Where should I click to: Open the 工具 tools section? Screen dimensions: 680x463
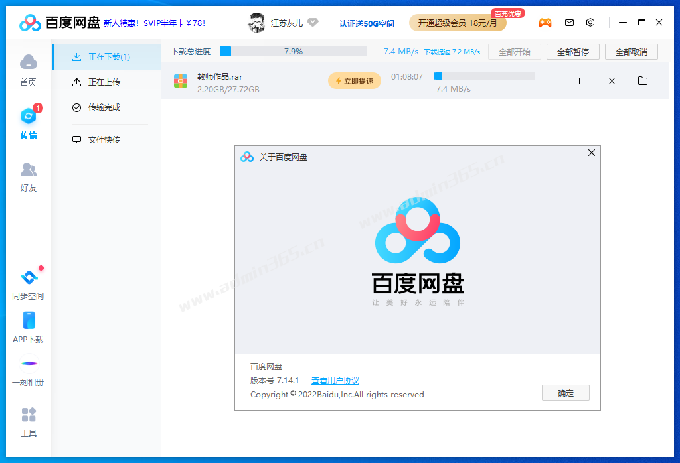(x=28, y=423)
